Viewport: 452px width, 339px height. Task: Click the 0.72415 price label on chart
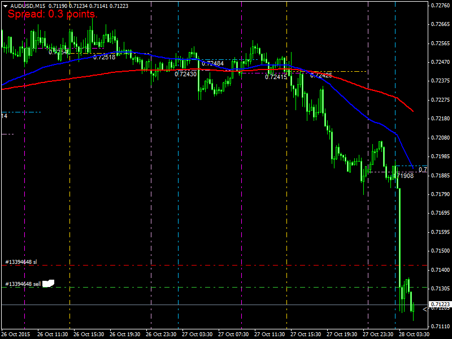pyautogui.click(x=276, y=77)
